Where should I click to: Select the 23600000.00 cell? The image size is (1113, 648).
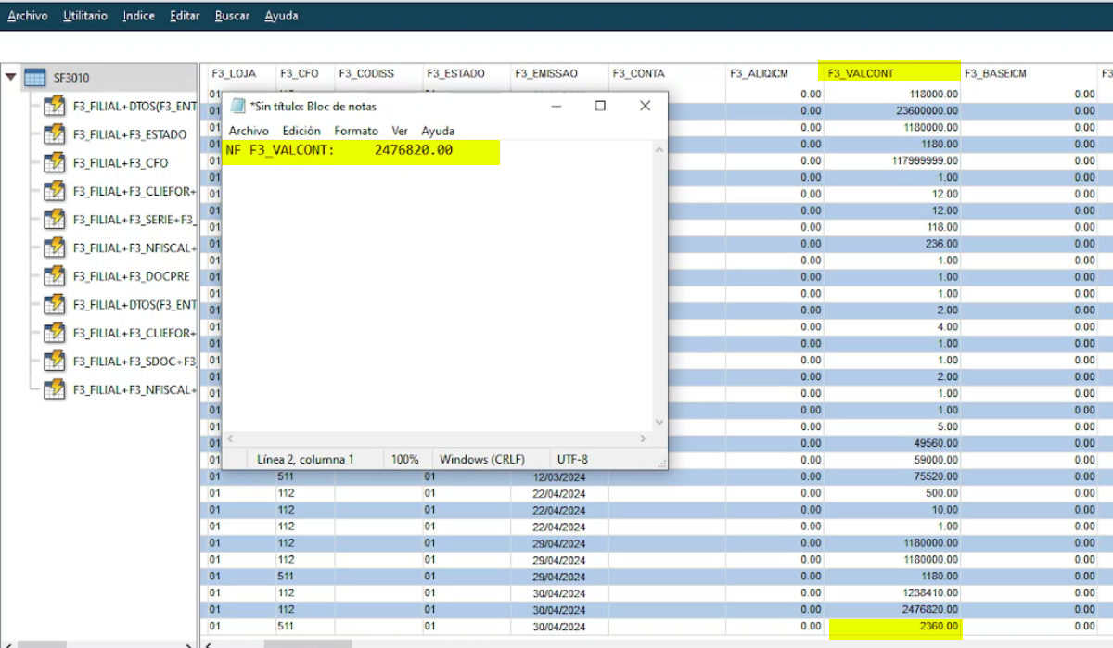coord(891,110)
